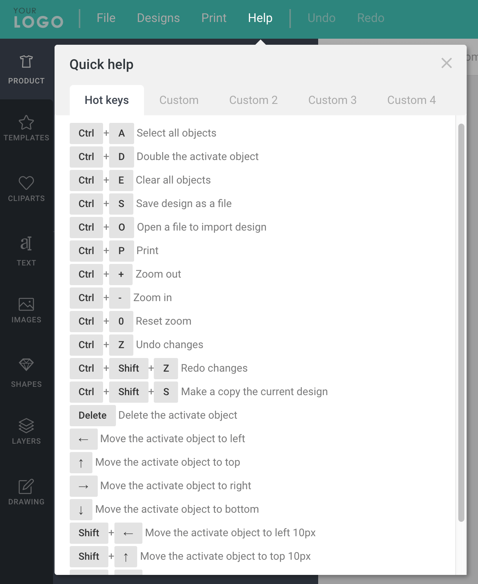478x584 pixels.
Task: Open the Cliparts heart icon
Action: click(26, 183)
